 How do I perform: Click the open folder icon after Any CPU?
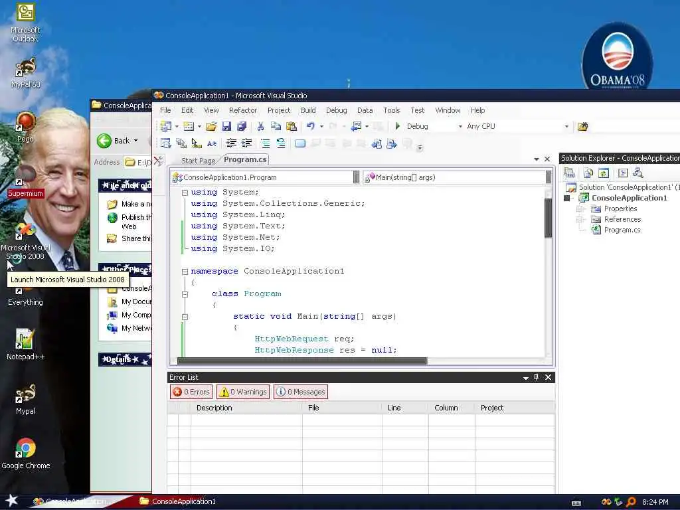(x=583, y=126)
